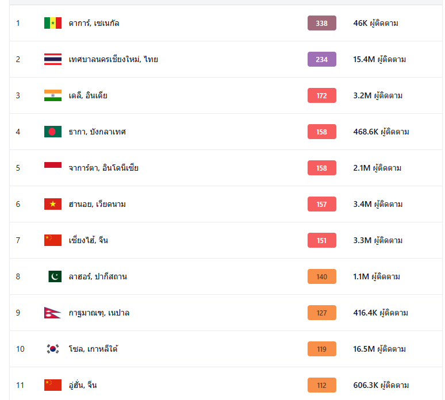Click the Thailand flag icon
The image size is (445, 400).
(52, 59)
